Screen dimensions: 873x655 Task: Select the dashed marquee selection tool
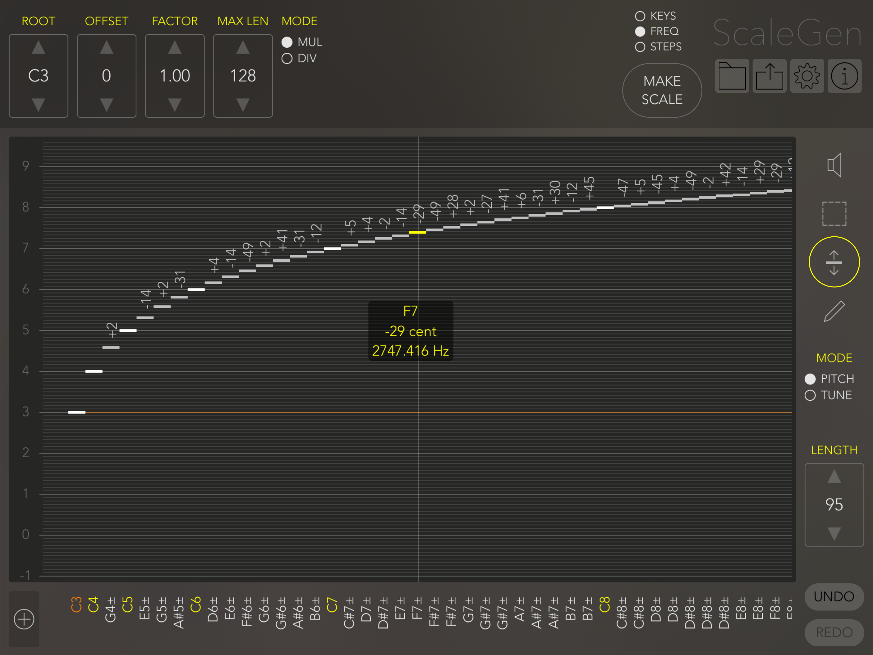[834, 214]
